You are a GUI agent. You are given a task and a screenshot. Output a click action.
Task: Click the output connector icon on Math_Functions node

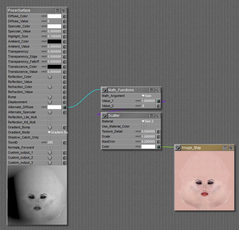point(104,90)
